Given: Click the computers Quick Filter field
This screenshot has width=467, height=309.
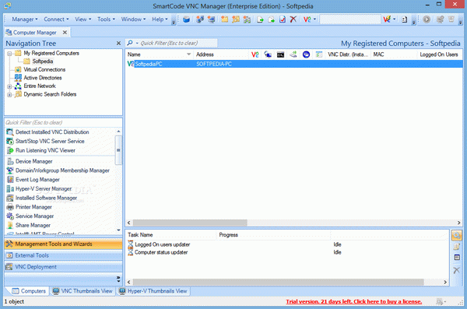Looking at the screenshot, I should pos(171,44).
